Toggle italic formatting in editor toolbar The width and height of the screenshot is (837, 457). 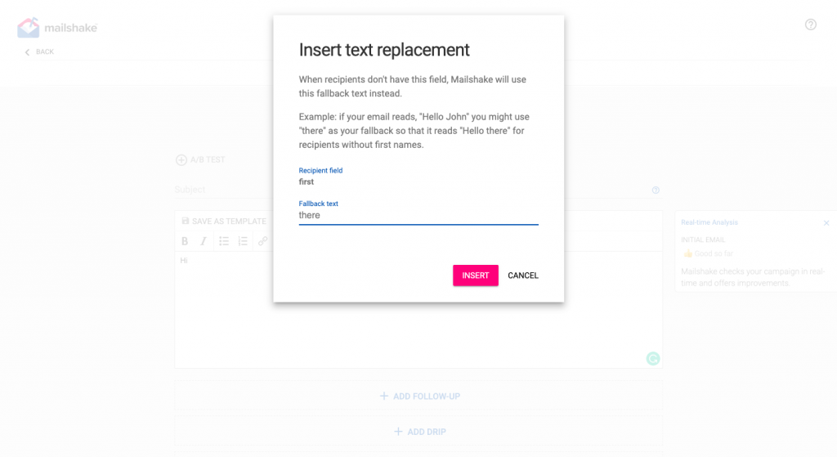(x=204, y=241)
